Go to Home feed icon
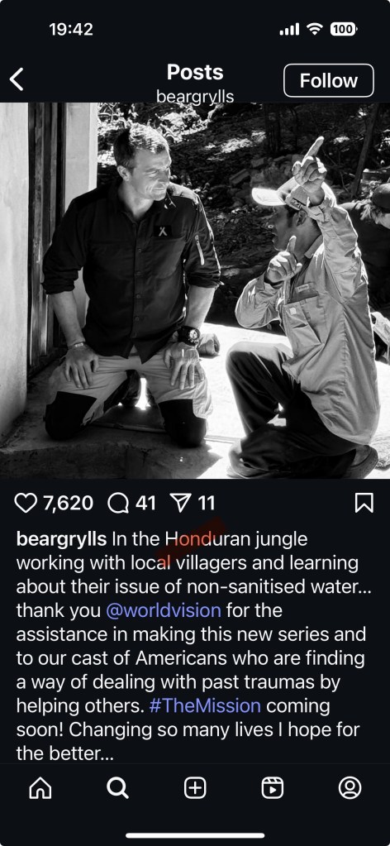 pos(40,788)
